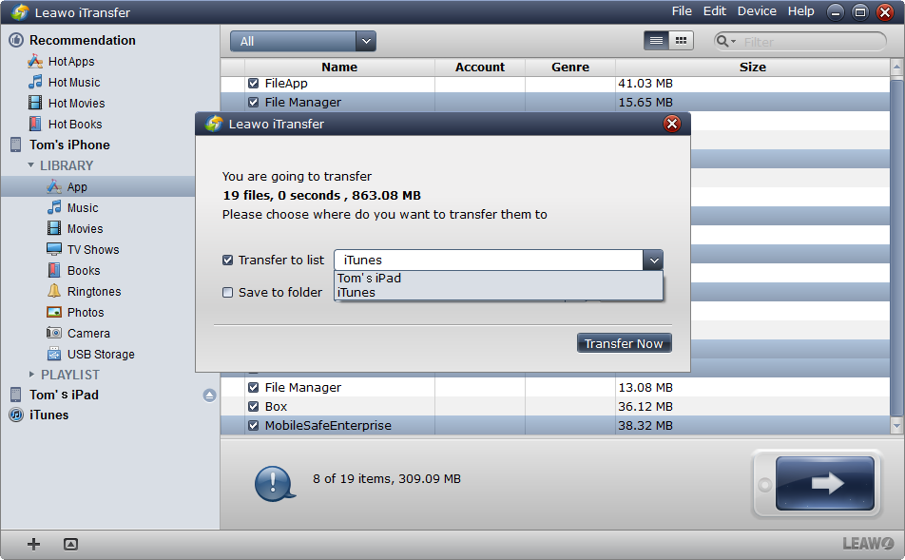Sort by Name column header
Image resolution: width=905 pixels, height=560 pixels.
coord(339,67)
